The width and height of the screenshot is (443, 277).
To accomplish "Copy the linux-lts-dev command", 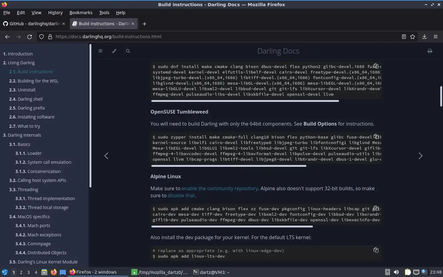I will click(x=376, y=250).
